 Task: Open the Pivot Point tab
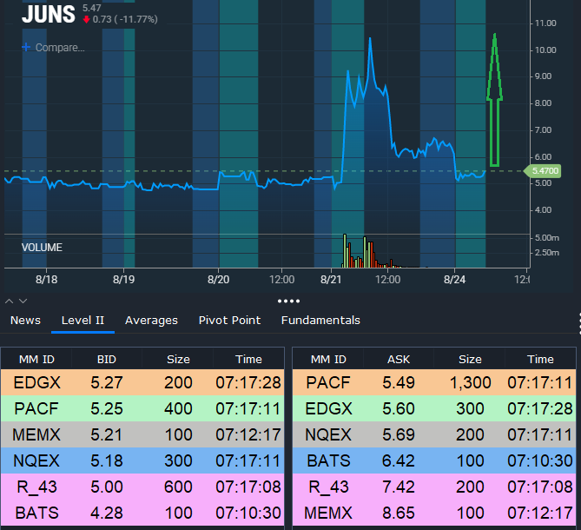pyautogui.click(x=229, y=321)
